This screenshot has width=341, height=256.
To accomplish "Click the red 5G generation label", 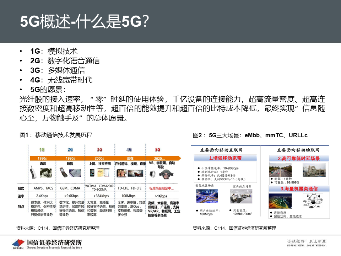I will [x=158, y=150].
